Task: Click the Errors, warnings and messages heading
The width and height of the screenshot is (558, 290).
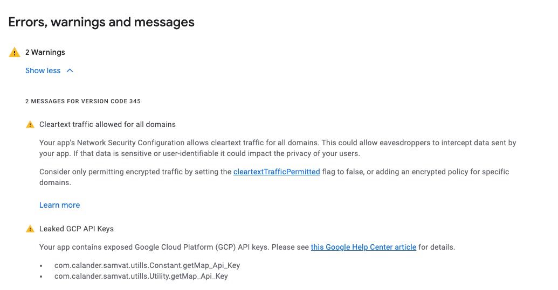Action: (101, 22)
